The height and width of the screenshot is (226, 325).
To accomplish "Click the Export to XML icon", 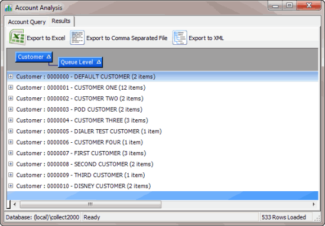I will point(180,37).
